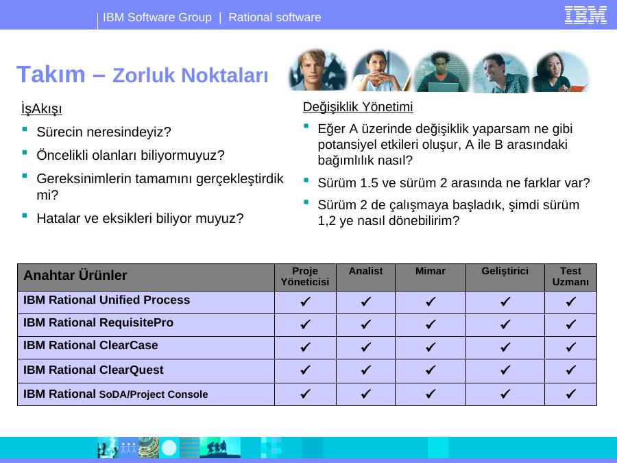Click the ClearCase checkmark under Test Uzmanı
The height and width of the screenshot is (463, 617).
[571, 347]
